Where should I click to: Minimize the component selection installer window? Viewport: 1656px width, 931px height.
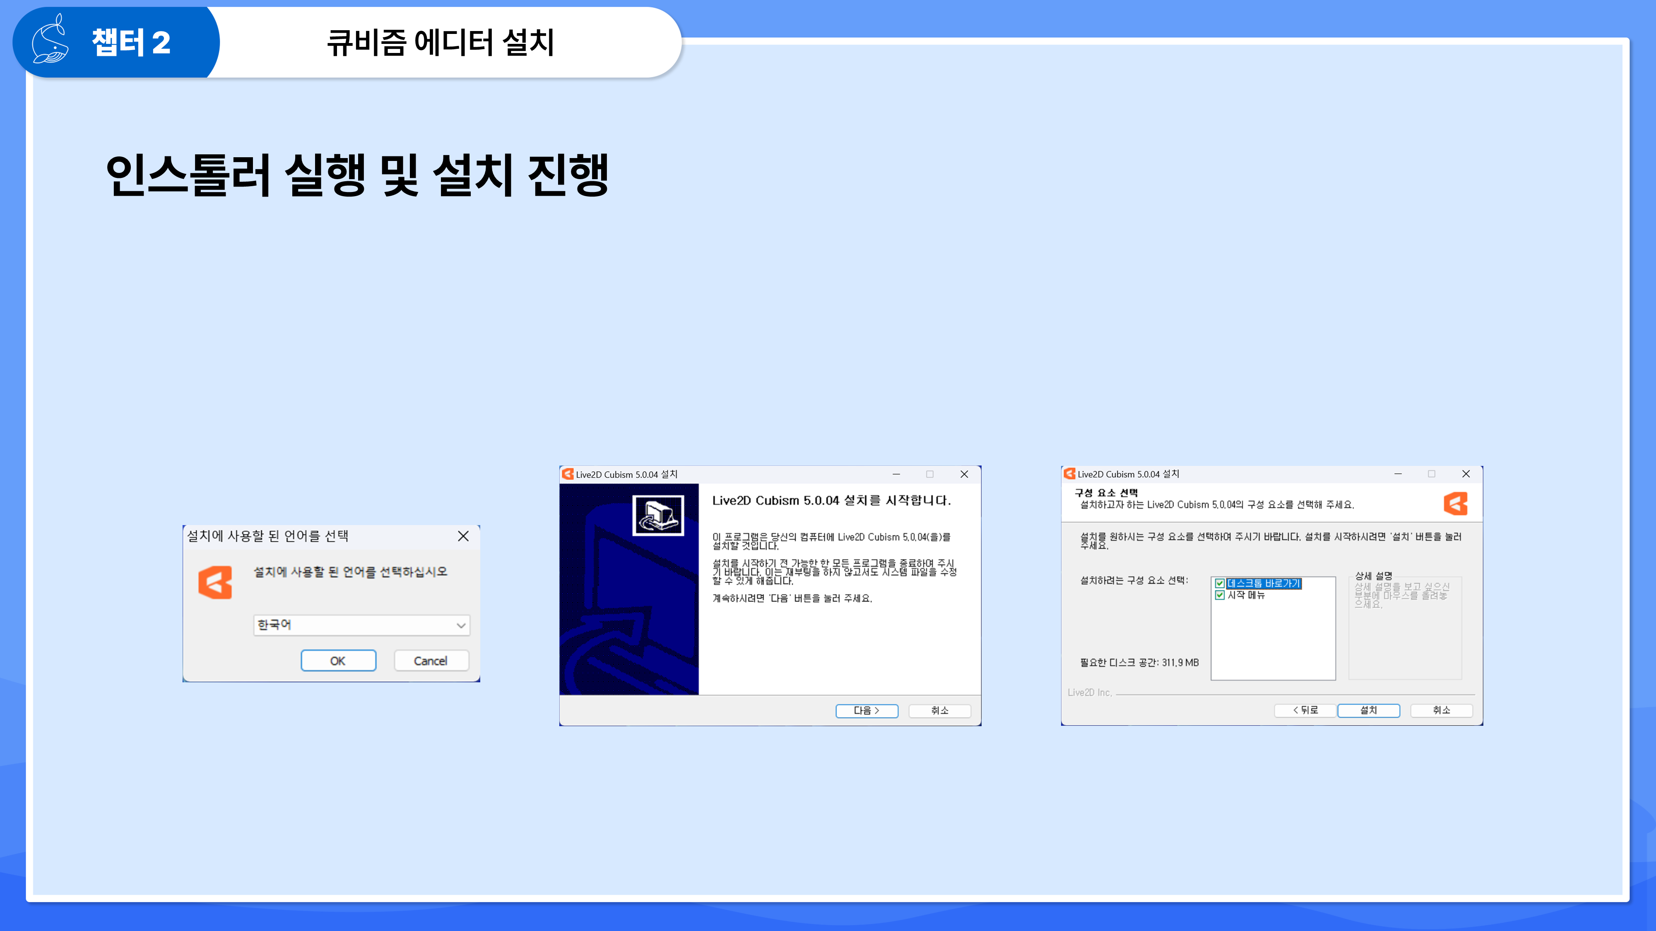1398,473
